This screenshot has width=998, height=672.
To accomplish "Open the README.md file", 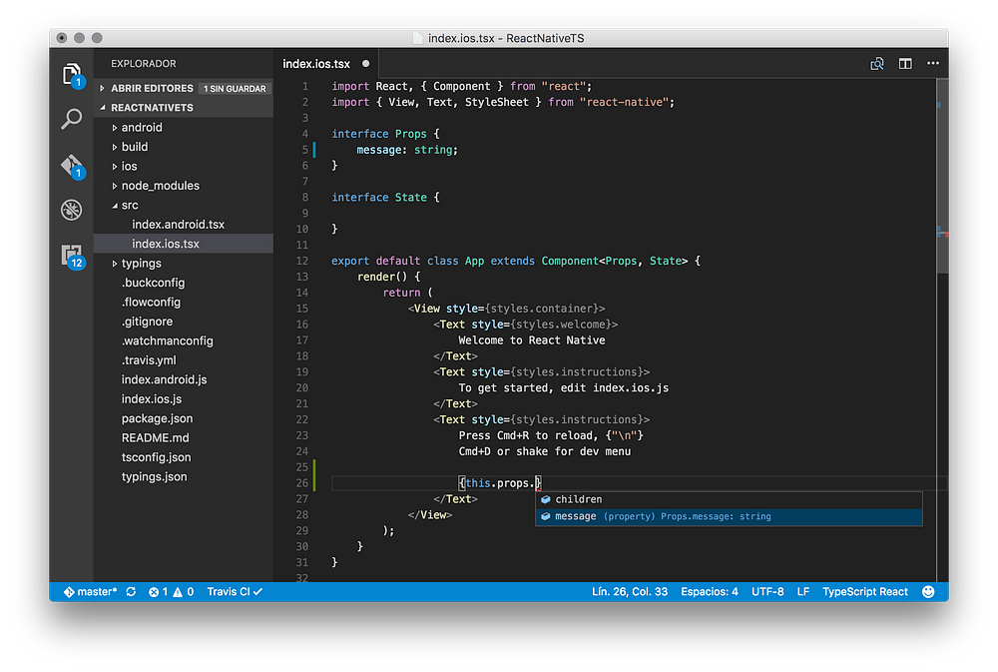I will [x=184, y=438].
